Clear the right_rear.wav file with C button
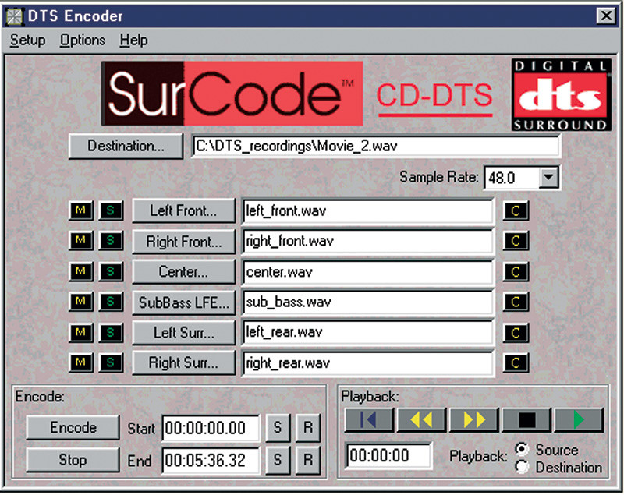The height and width of the screenshot is (495, 624). point(516,363)
